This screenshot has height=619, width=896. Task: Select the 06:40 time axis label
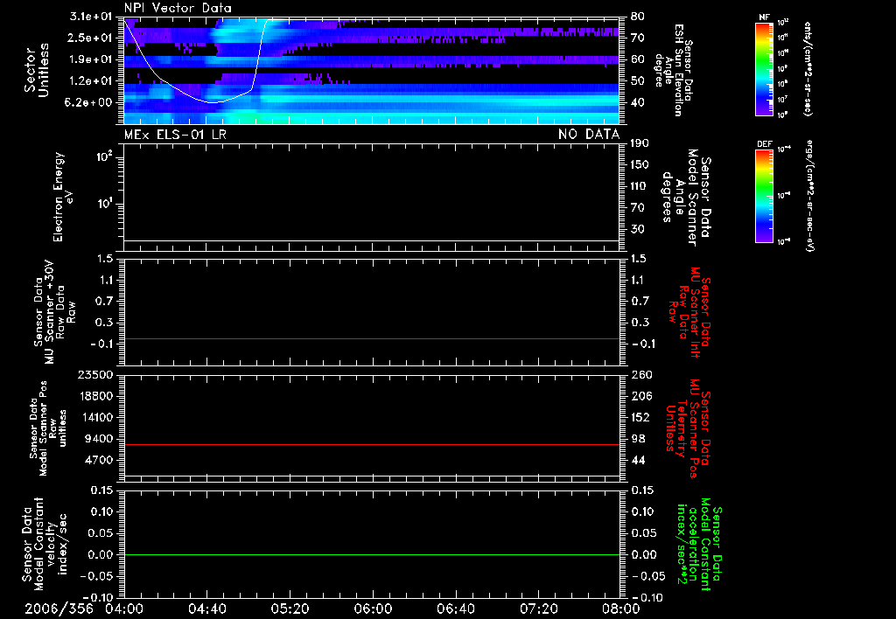(x=455, y=609)
